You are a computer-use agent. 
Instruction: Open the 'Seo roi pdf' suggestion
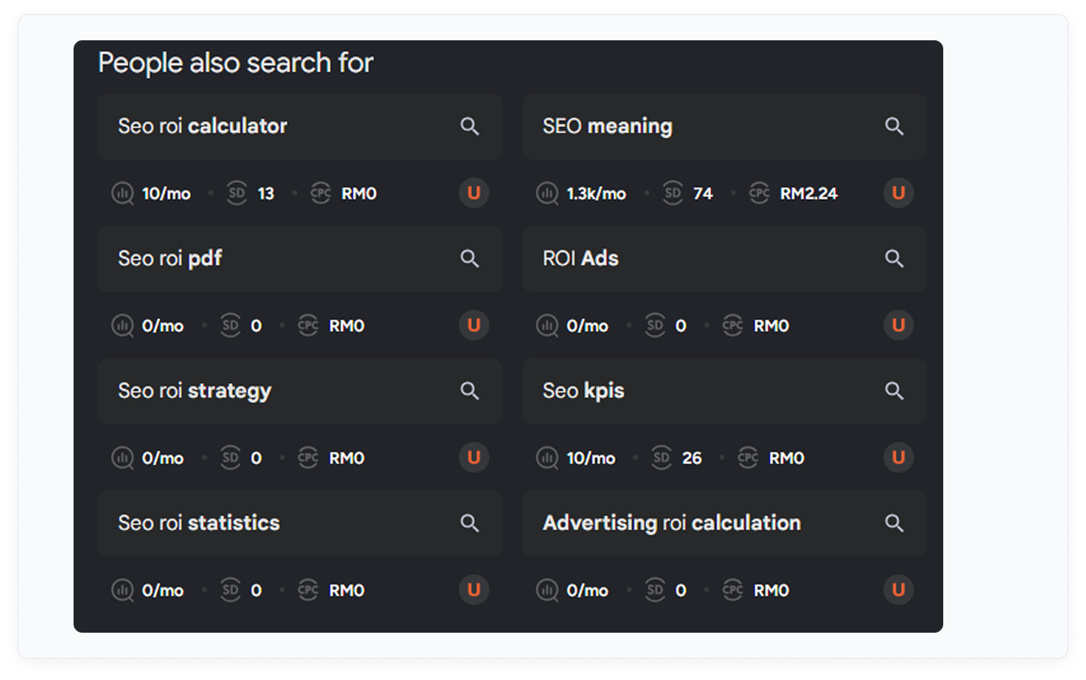[300, 259]
